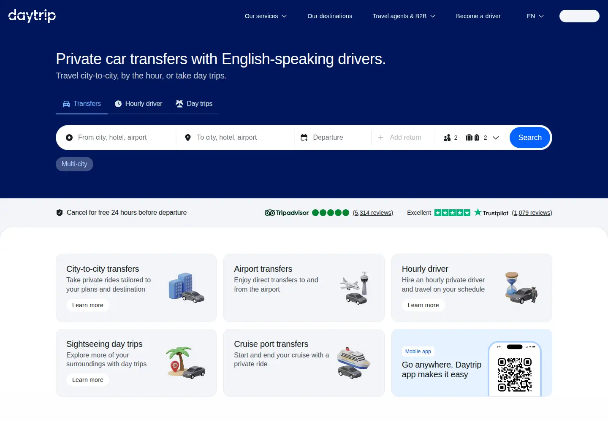Open the 1,079 reviews link
The height and width of the screenshot is (422, 608).
coord(532,213)
